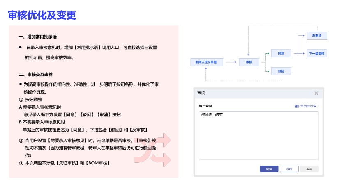The height and width of the screenshot is (189, 337).
Task: Select the 审核 flowchart node
Action: 249,62
